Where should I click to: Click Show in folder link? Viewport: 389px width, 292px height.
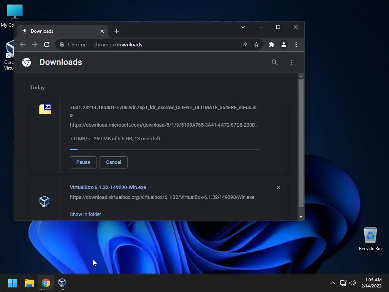pos(85,214)
